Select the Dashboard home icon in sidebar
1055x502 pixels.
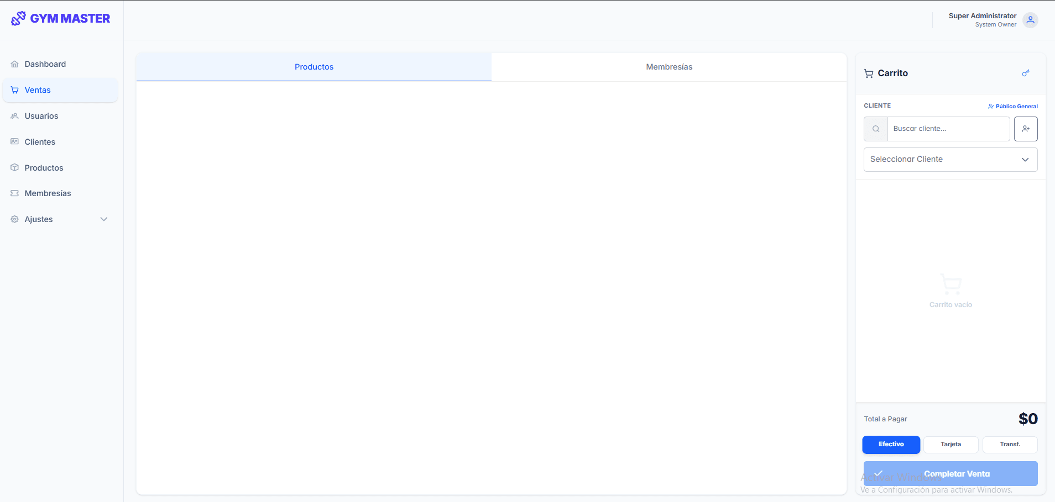click(14, 64)
